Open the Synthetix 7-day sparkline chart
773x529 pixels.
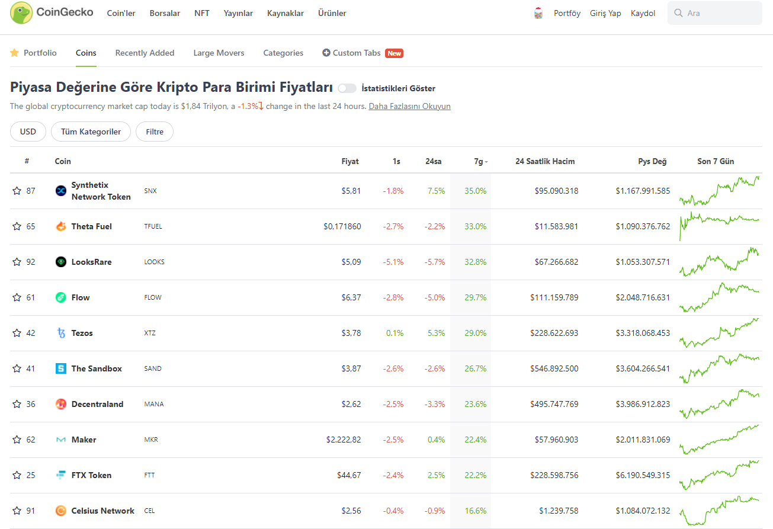(x=720, y=191)
